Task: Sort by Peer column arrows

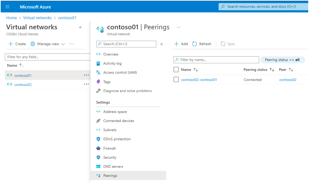Action: tap(291, 70)
